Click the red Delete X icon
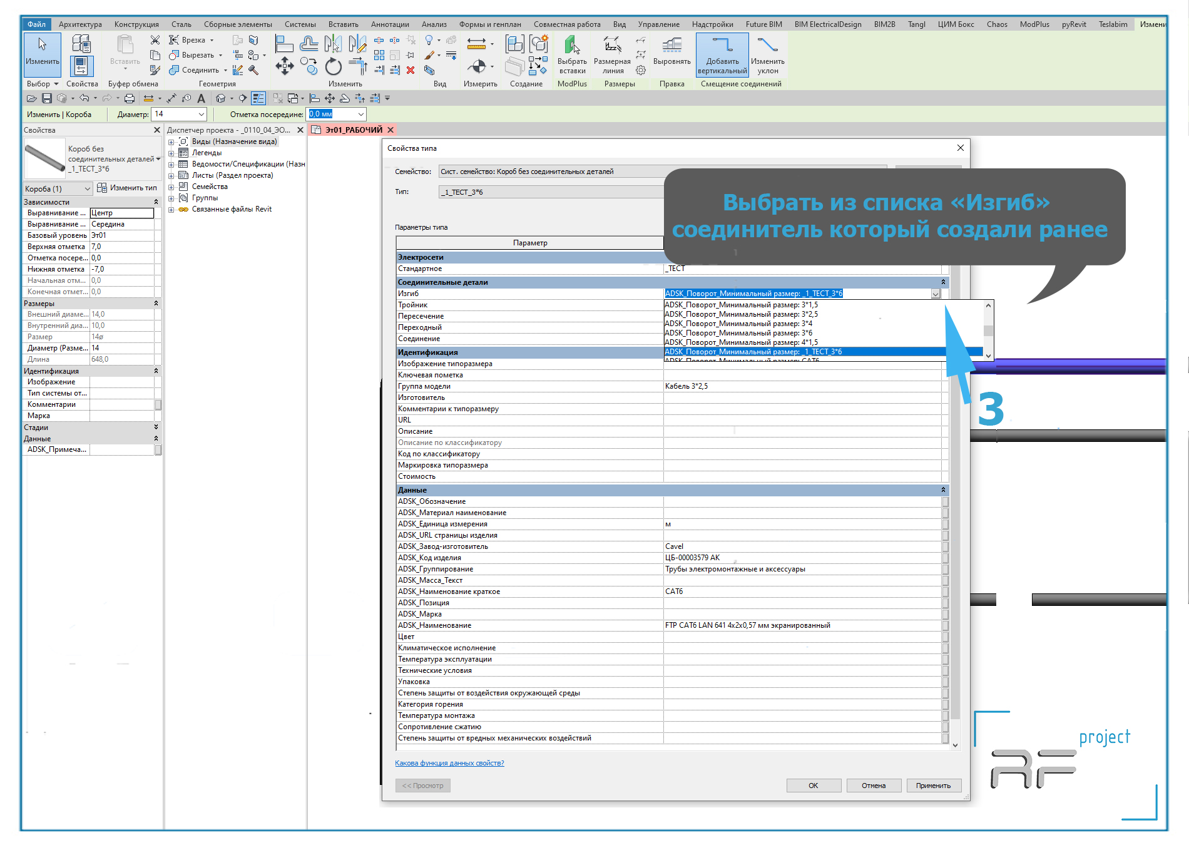The height and width of the screenshot is (845, 1189). pos(411,70)
